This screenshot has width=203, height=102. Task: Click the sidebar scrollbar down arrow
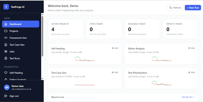[42, 79]
